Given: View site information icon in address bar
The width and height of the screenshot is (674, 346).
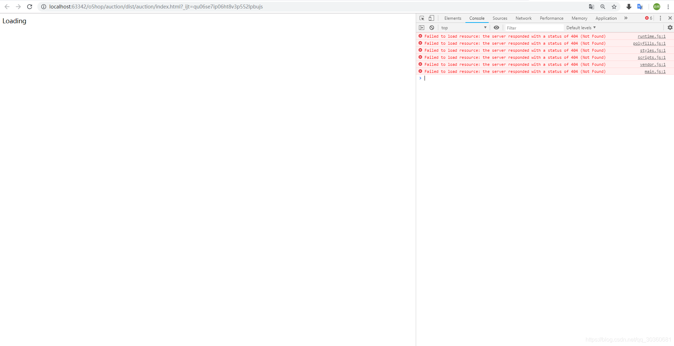Looking at the screenshot, I should [x=44, y=7].
